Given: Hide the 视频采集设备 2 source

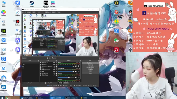Looking at the screenshot, I should [54, 70].
